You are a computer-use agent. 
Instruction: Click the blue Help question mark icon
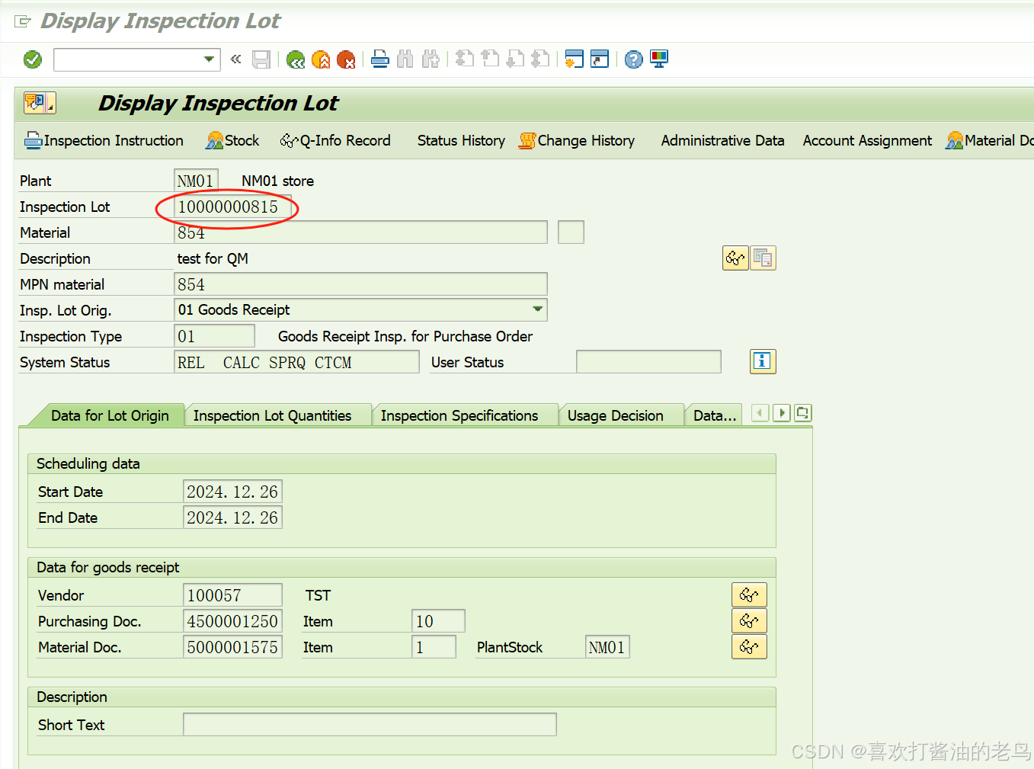point(633,59)
